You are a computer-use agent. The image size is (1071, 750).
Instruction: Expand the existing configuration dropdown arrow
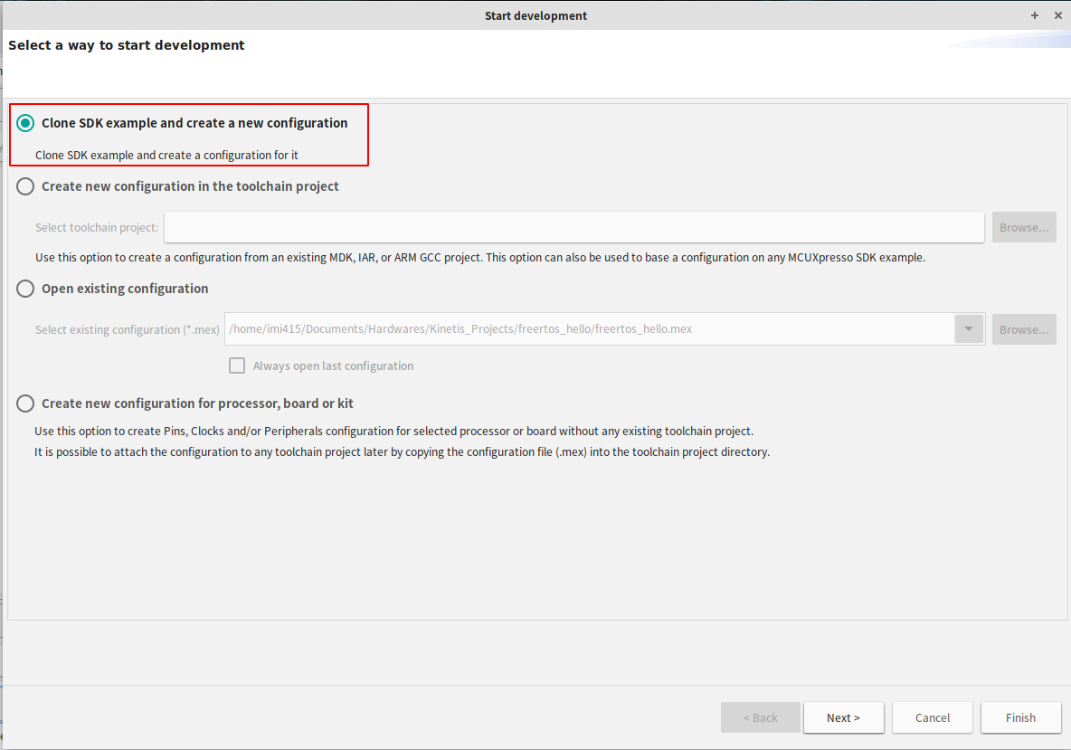(x=969, y=329)
